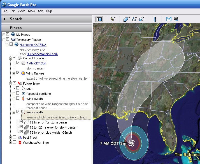Screen dimensions: 200x164
Task: Click the Print toolbar icon
Action: [176, 19]
